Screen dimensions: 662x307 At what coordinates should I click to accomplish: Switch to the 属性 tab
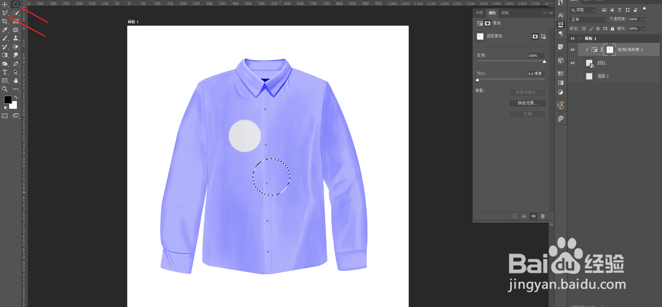click(x=492, y=13)
